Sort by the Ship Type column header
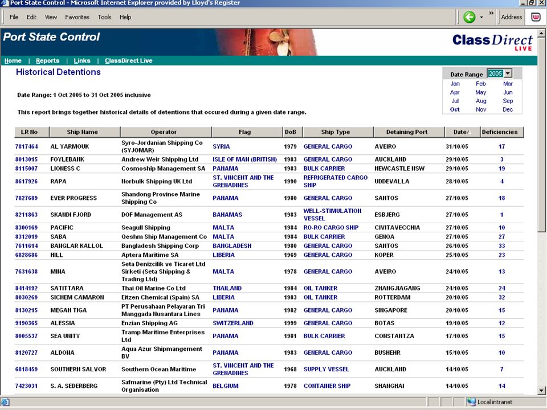547x410 pixels. coord(338,132)
